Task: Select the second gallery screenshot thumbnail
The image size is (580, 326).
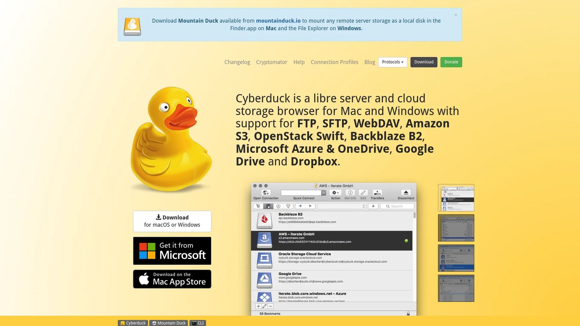Action: point(456,228)
